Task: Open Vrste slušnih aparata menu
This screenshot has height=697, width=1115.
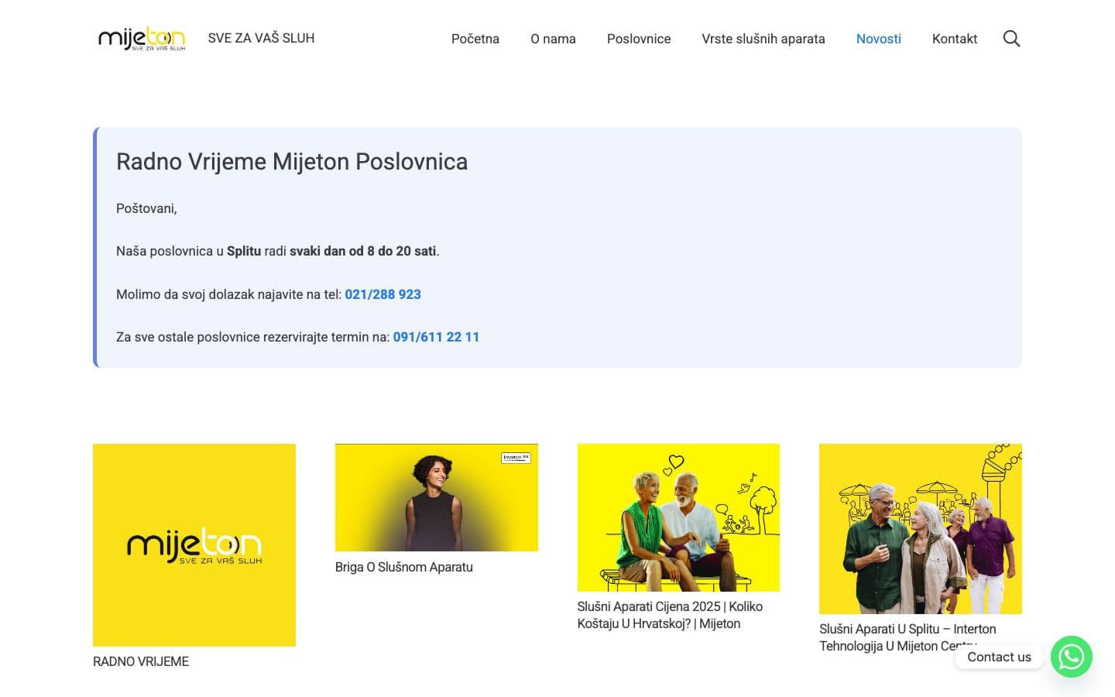Action: (763, 39)
